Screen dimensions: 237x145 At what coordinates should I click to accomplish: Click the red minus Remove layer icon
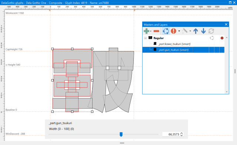[156, 31]
